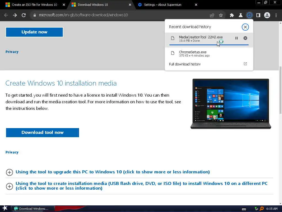This screenshot has width=282, height=212.
Task: Open Chrome Labs flask icon
Action: pos(240,15)
